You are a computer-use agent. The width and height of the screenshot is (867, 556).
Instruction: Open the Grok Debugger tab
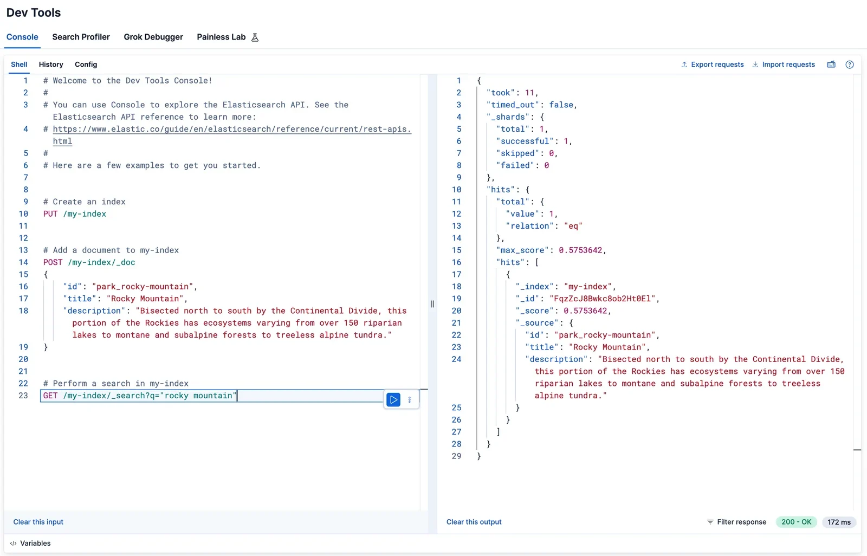tap(153, 37)
